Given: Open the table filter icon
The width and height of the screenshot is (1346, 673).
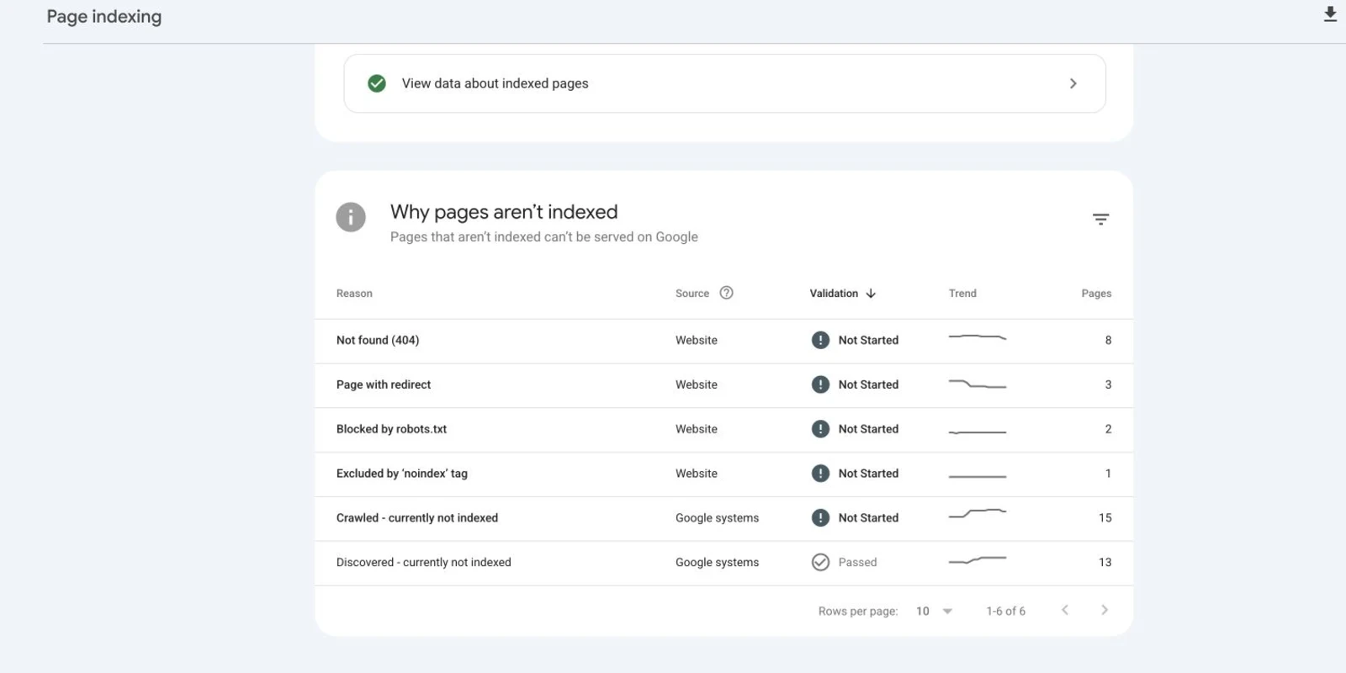Looking at the screenshot, I should [x=1100, y=220].
